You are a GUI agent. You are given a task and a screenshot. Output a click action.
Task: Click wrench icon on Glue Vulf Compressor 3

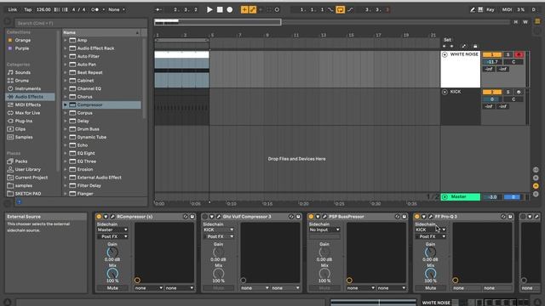click(218, 217)
